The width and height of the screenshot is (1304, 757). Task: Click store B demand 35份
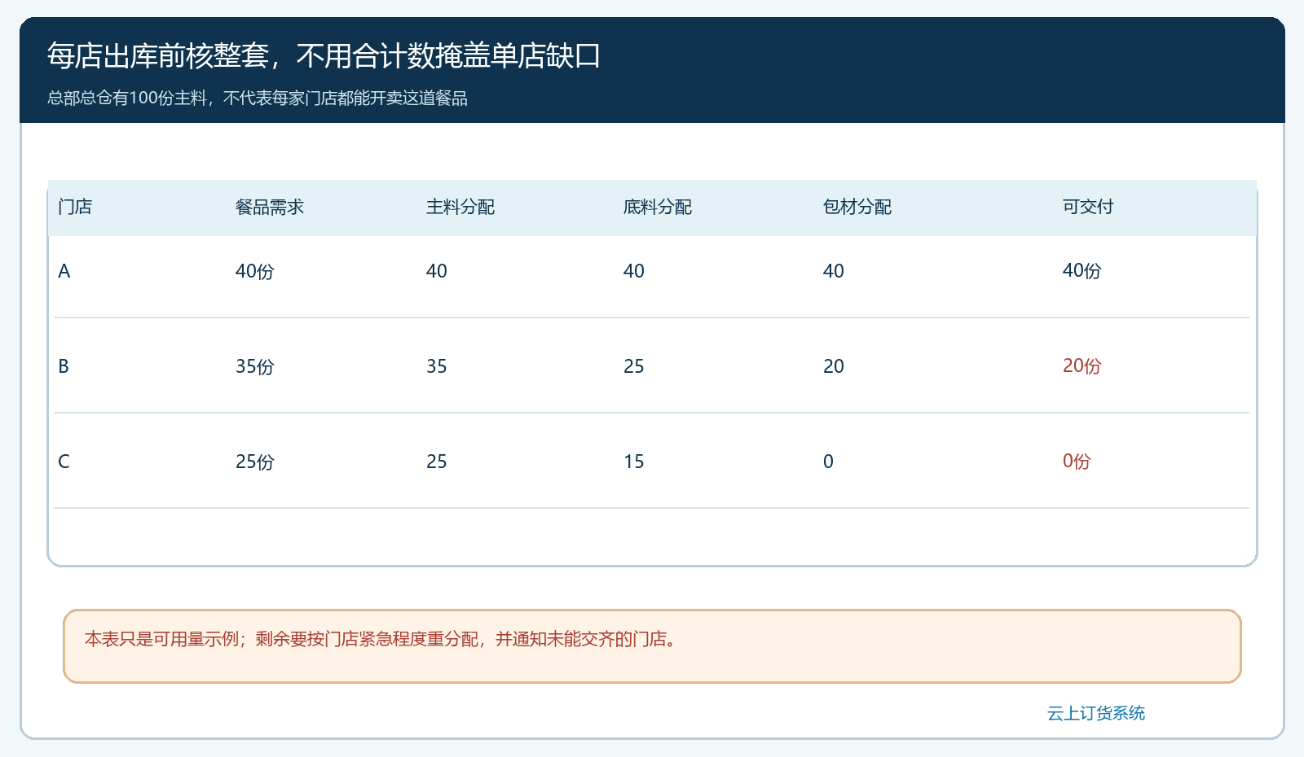pyautogui.click(x=254, y=366)
